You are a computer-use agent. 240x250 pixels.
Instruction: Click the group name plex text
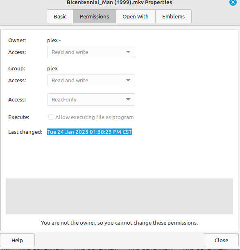(x=52, y=69)
